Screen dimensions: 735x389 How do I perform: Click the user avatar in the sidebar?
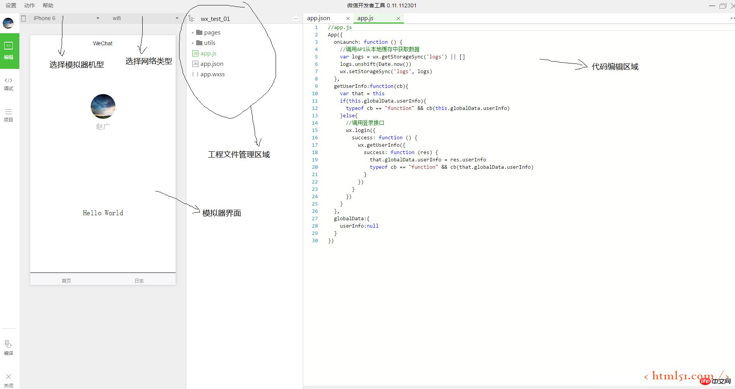pos(8,23)
